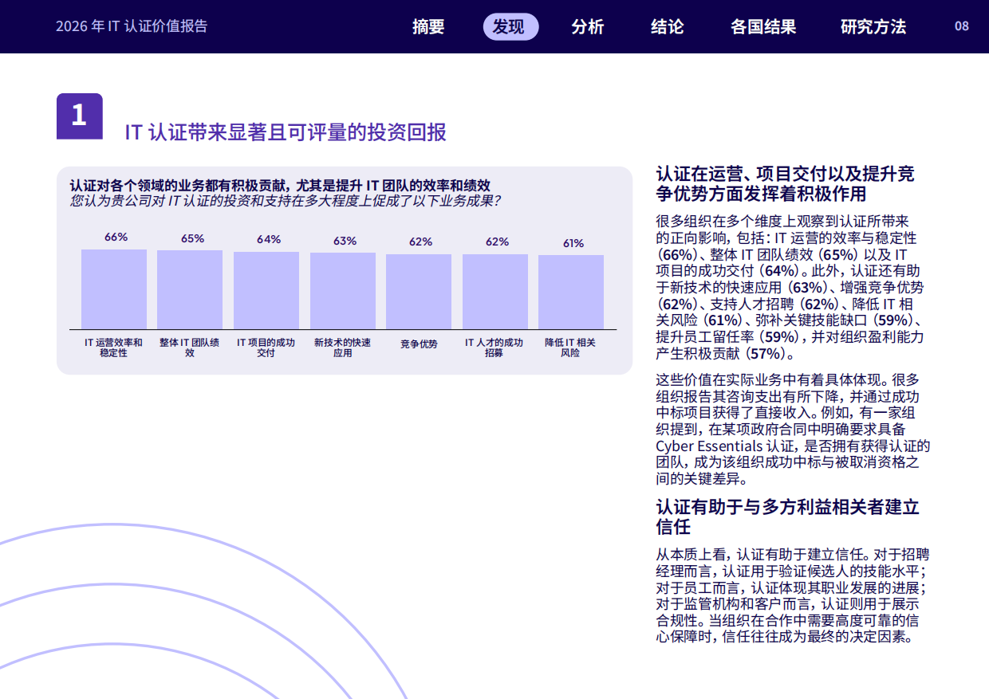The width and height of the screenshot is (989, 699).
Task: Click the 66% bar for IT 运营效率和稳定性
Action: [x=114, y=289]
